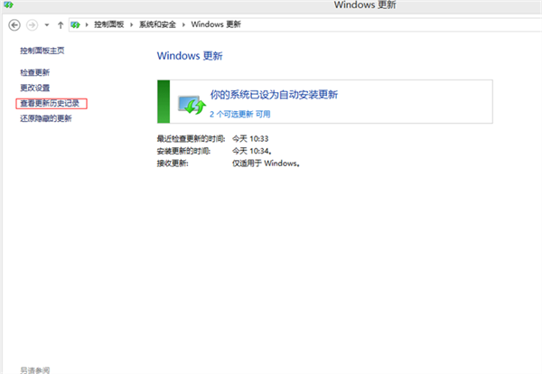Expand the chevron after 系统和安全
Image resolution: width=542 pixels, height=374 pixels.
(183, 25)
